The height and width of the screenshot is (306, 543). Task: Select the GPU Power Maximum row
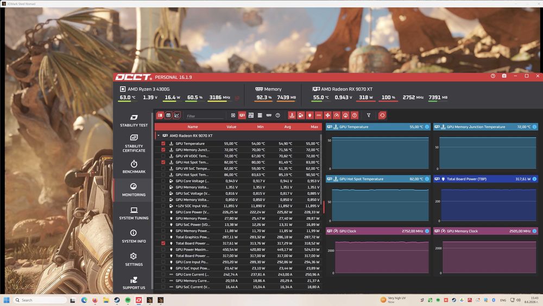[238, 249]
